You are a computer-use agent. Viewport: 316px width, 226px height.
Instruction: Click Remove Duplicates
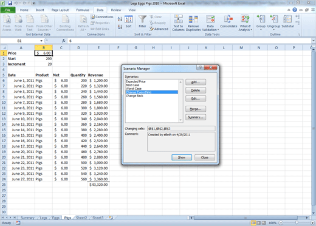tap(193, 23)
